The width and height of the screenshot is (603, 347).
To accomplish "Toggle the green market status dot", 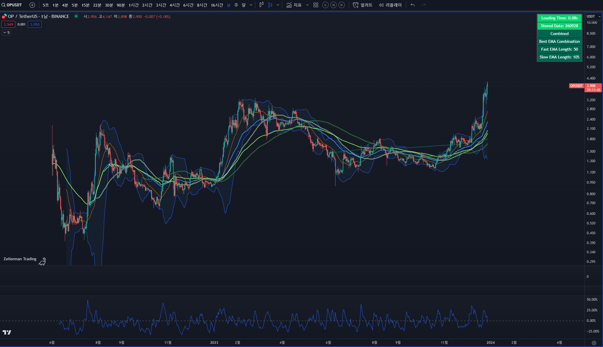I will click(76, 16).
